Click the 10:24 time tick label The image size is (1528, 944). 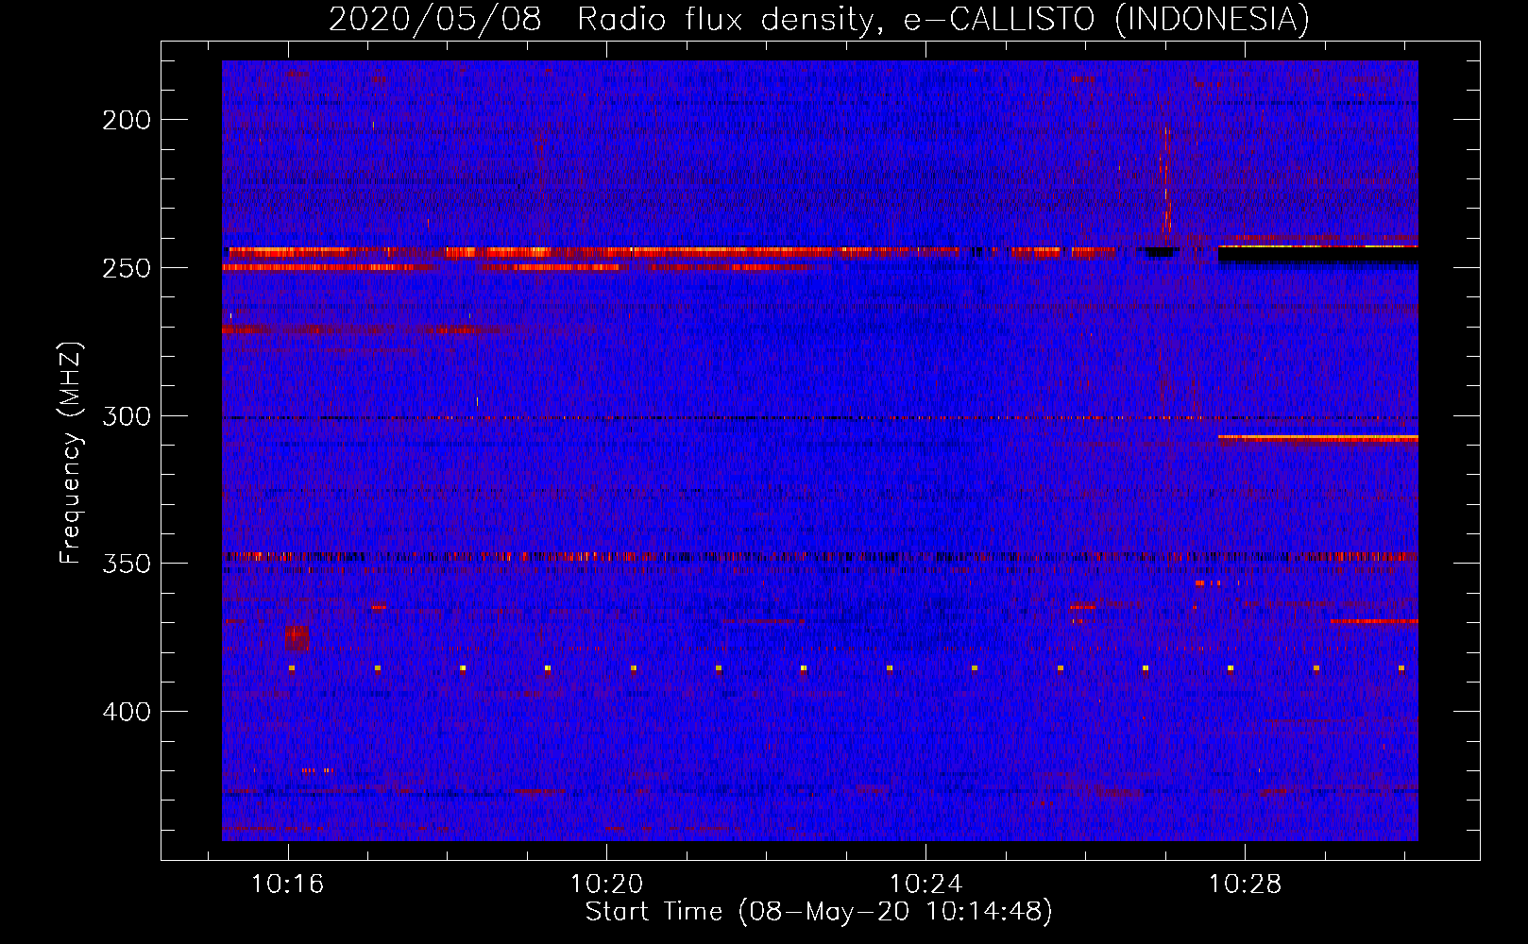pyautogui.click(x=926, y=885)
